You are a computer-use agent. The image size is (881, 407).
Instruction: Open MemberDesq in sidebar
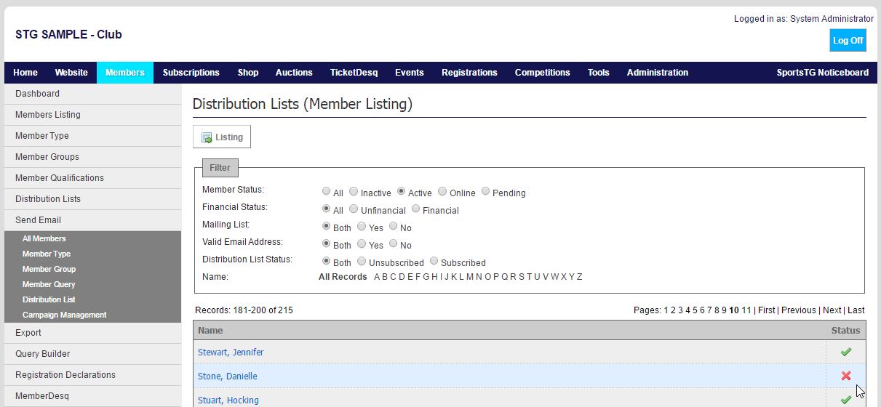click(x=92, y=396)
